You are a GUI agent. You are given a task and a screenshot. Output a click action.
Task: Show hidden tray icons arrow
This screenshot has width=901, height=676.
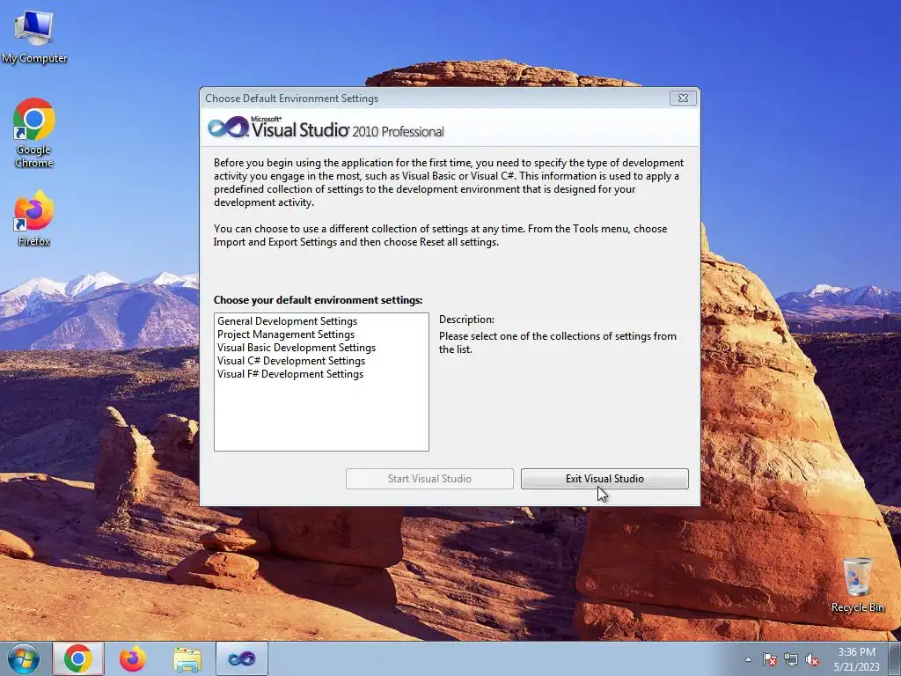tap(748, 659)
